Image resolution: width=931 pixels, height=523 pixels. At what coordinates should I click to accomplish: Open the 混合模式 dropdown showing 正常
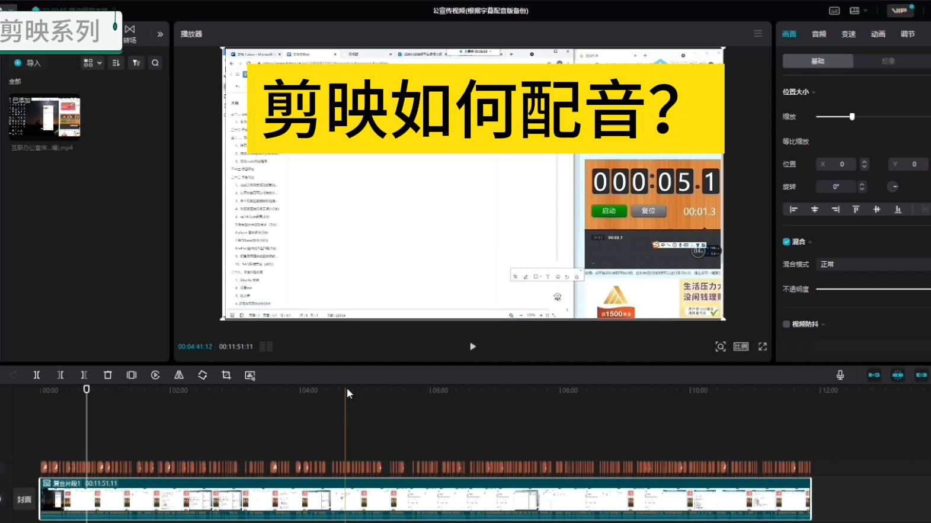[x=874, y=264]
